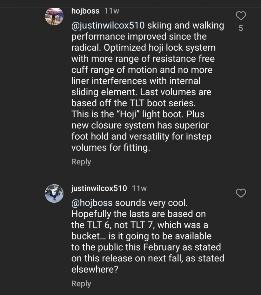
Task: Click the 11w timestamp next to hojboss
Action: click(x=112, y=11)
